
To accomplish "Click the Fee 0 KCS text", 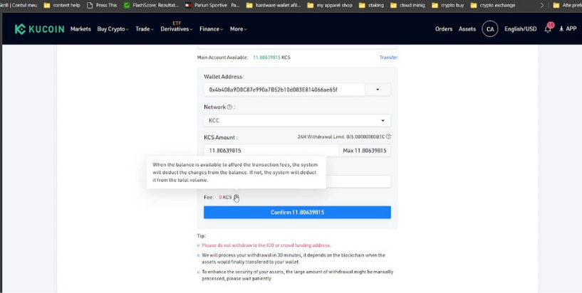I will tap(217, 198).
